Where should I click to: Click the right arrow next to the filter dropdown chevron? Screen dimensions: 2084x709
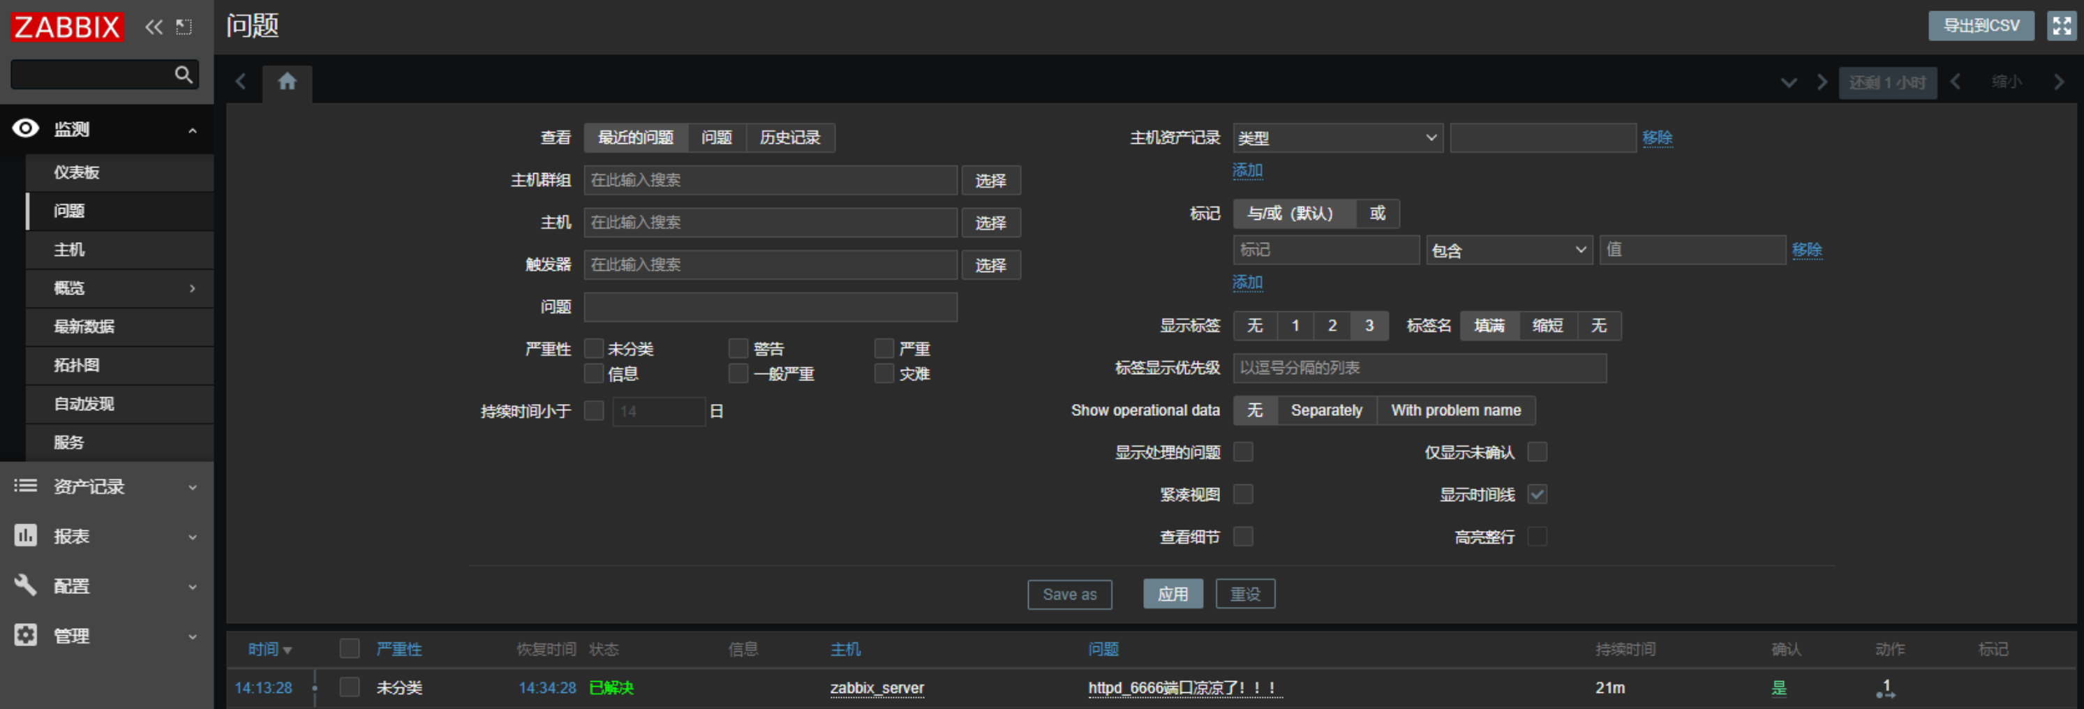1822,82
